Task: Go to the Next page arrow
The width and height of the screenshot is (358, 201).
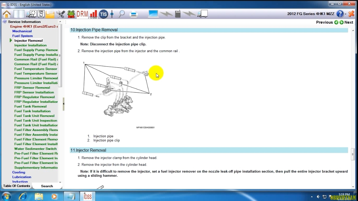Action: (x=342, y=22)
